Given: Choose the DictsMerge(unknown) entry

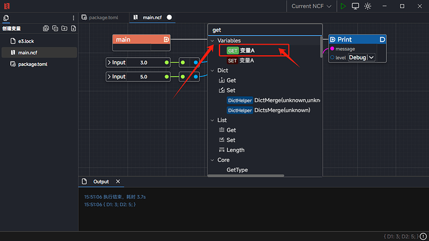Looking at the screenshot, I should [269, 110].
